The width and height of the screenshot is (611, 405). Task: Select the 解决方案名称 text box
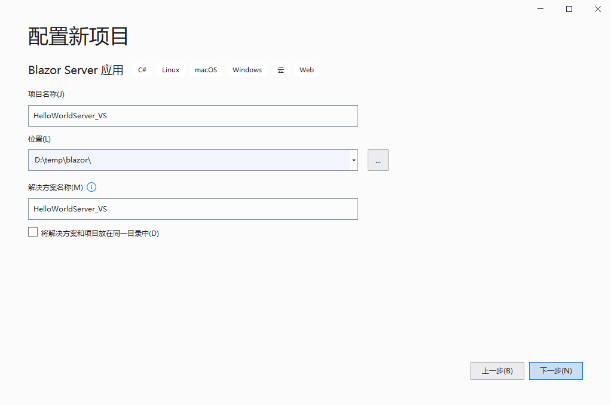coord(193,209)
